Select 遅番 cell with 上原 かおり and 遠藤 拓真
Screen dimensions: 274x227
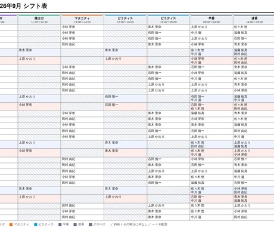tap(254, 145)
